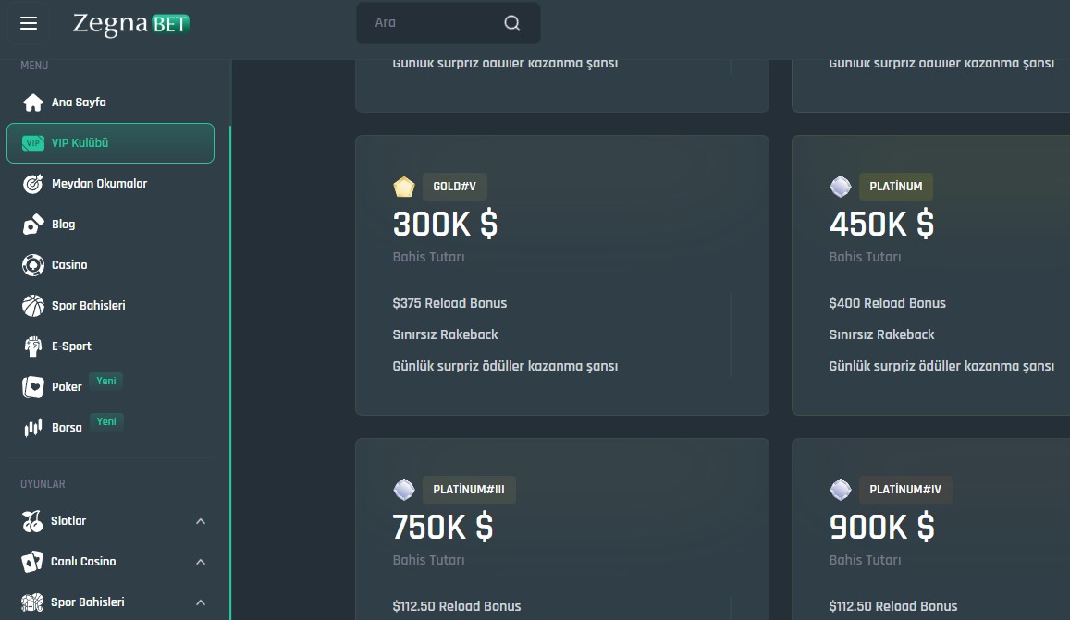Select the silver gem icon on PLATINUM card

pos(841,186)
